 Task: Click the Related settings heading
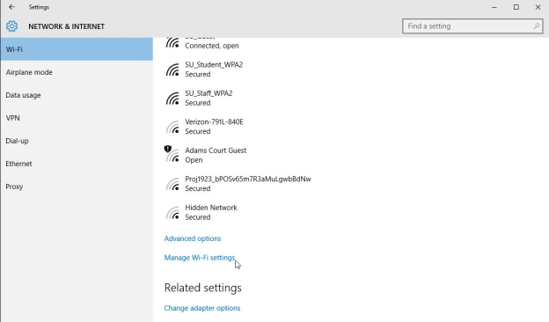pyautogui.click(x=202, y=288)
